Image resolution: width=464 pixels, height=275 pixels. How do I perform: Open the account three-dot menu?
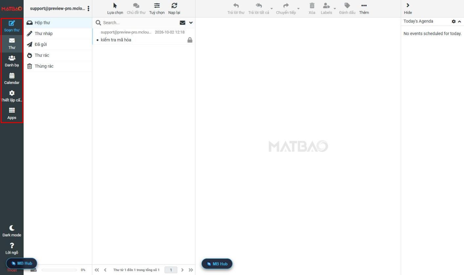point(88,9)
